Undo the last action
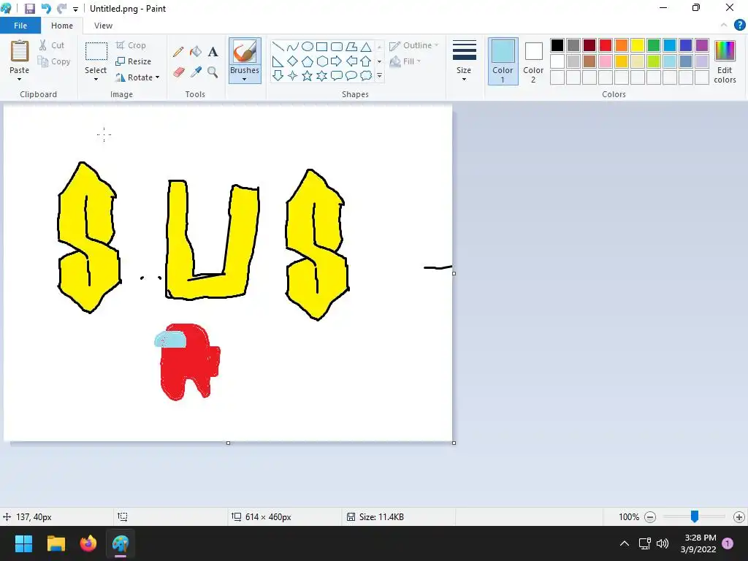The height and width of the screenshot is (561, 748). pos(46,9)
